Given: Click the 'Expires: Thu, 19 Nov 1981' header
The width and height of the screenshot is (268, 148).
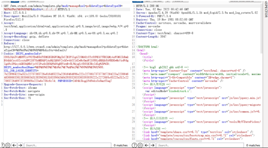Looking at the screenshot, I should [165, 20].
